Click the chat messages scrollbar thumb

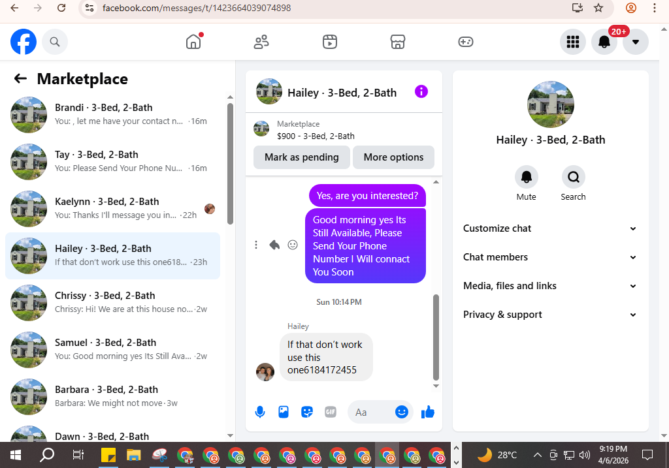click(x=436, y=337)
